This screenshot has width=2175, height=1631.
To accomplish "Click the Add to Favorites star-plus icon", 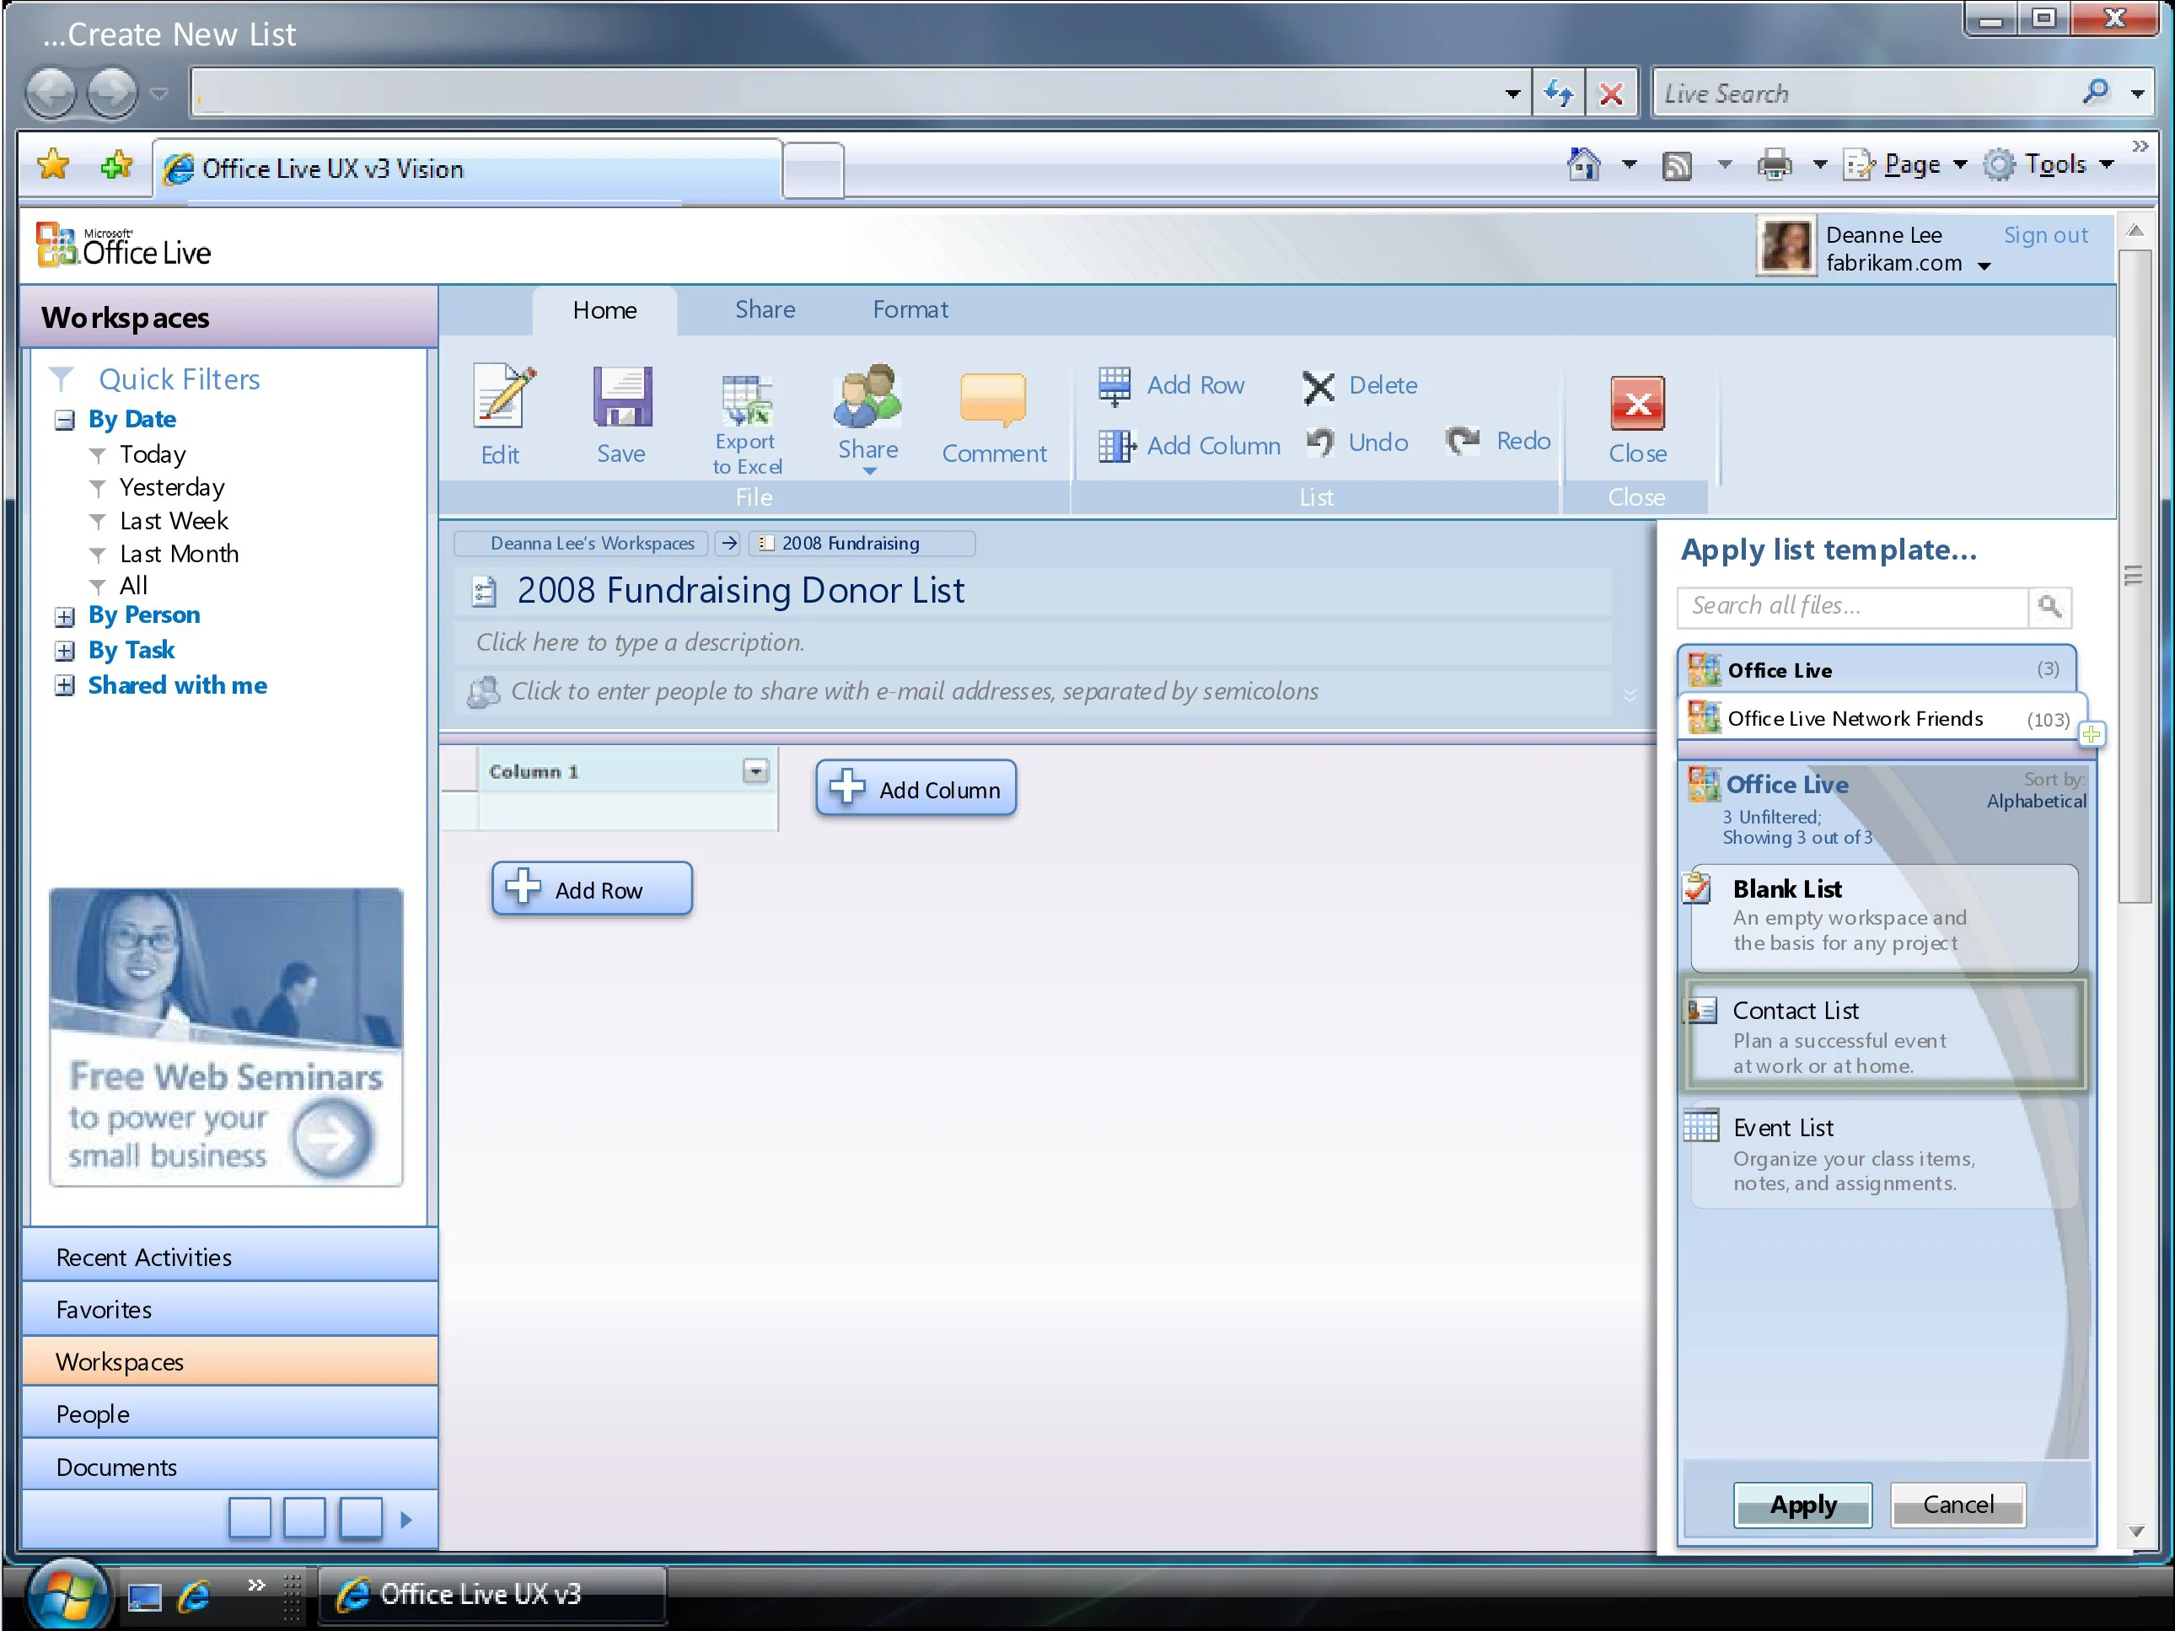I will pyautogui.click(x=117, y=164).
